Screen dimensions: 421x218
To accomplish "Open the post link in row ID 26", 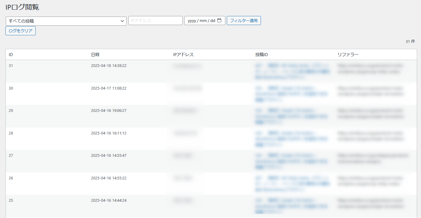I will 292,184.
